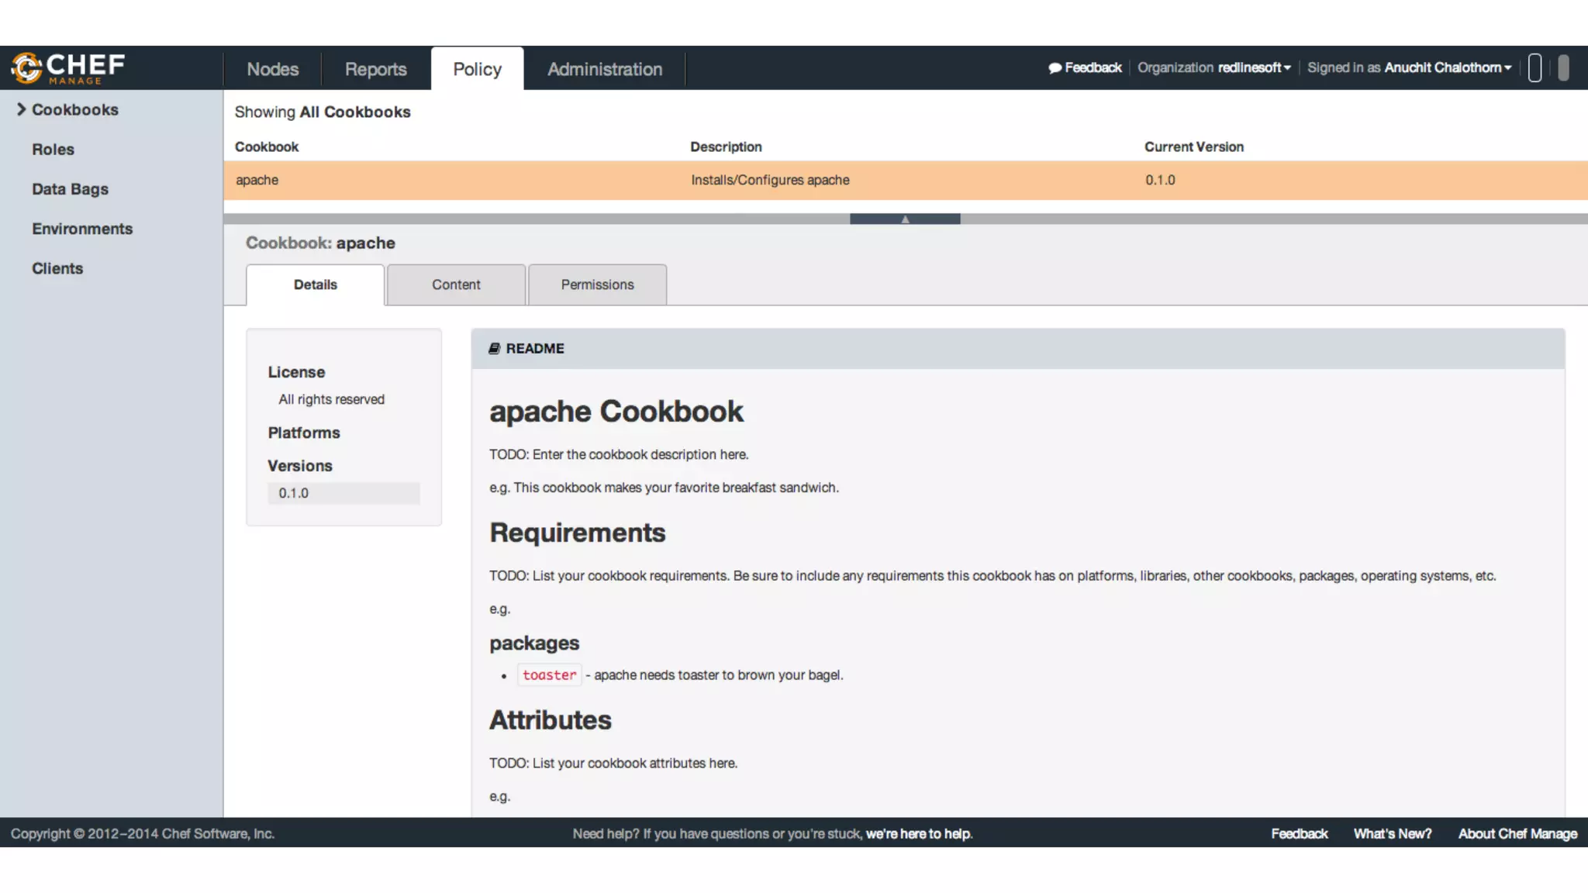This screenshot has width=1588, height=893.
Task: Click the "we're here to help" link
Action: pos(919,834)
